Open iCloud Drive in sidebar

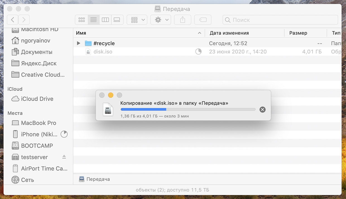click(37, 99)
